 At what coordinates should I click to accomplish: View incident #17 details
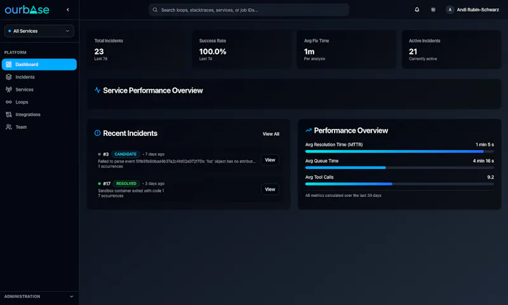tap(270, 189)
